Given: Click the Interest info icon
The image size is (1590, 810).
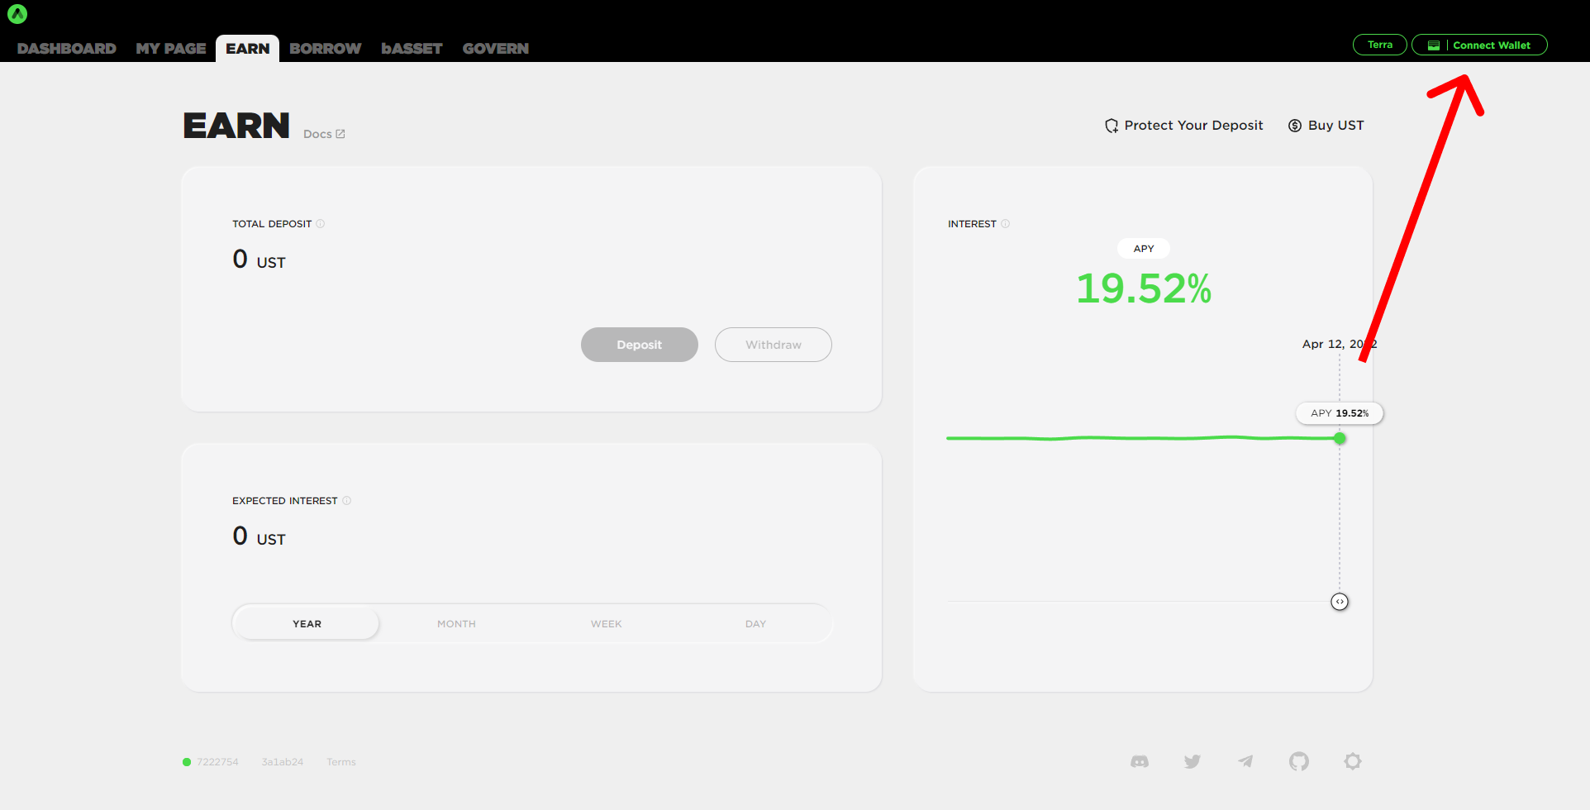Looking at the screenshot, I should 1006,224.
